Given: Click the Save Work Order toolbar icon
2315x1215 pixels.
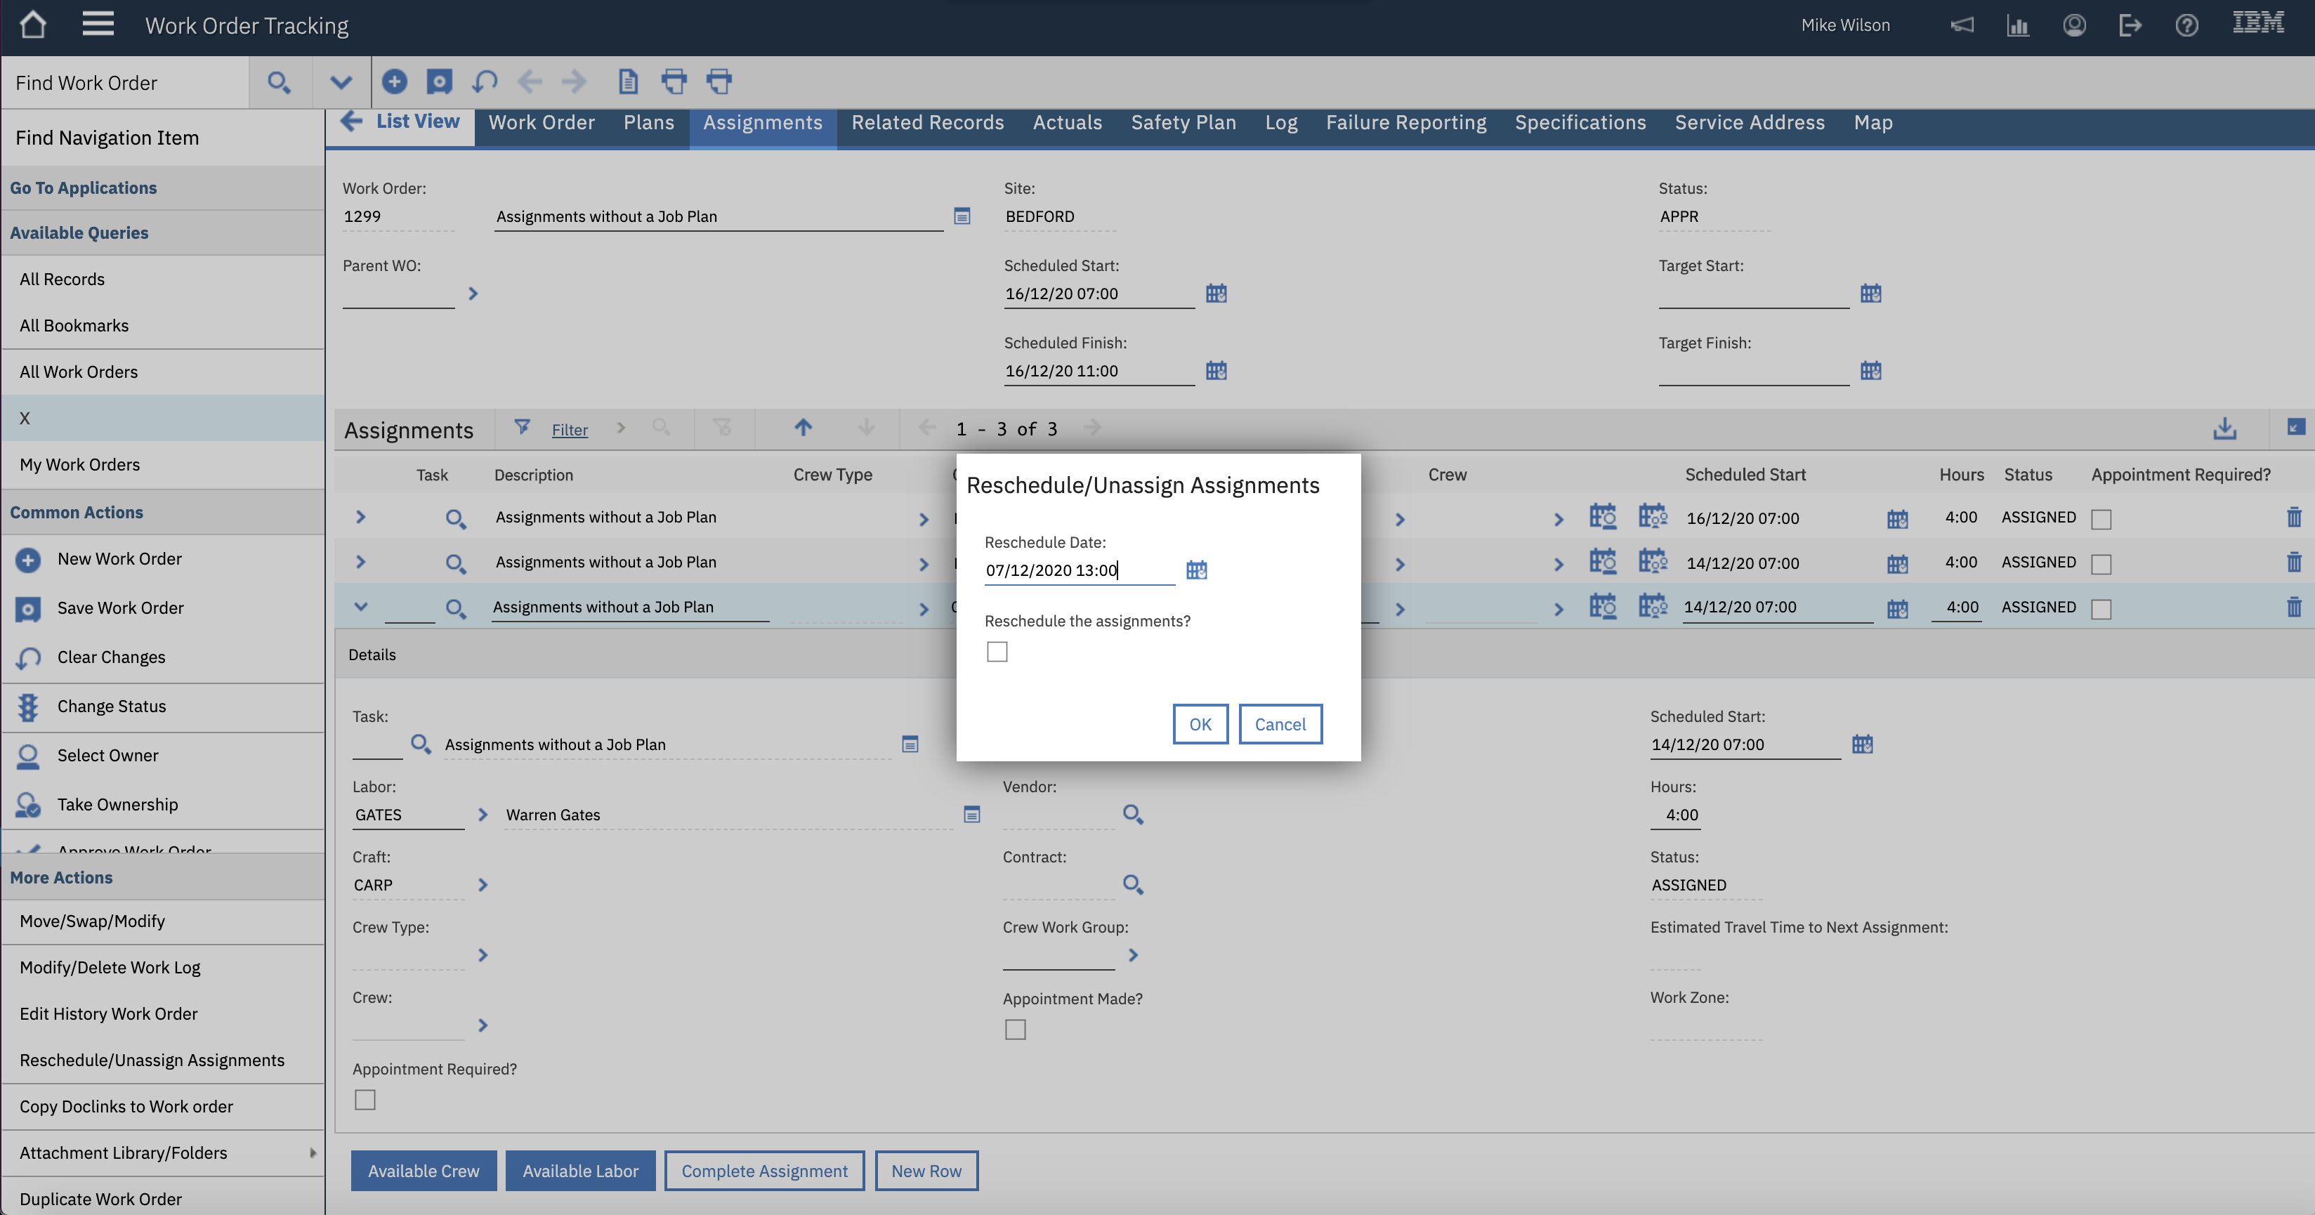Looking at the screenshot, I should click(x=438, y=81).
